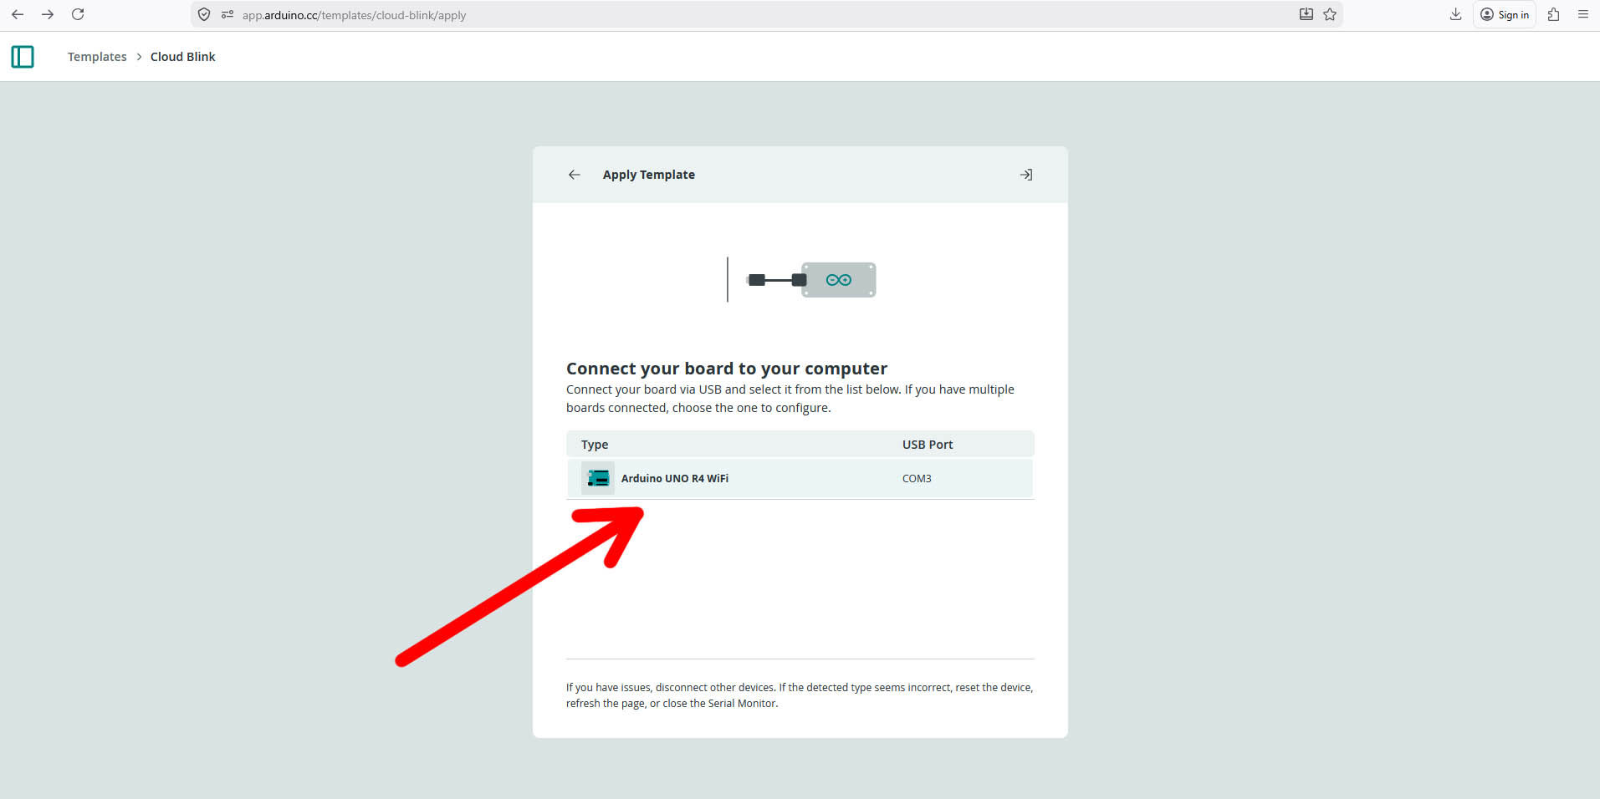Screen dimensions: 1600x799
Task: Click the USB Port column header
Action: point(928,445)
